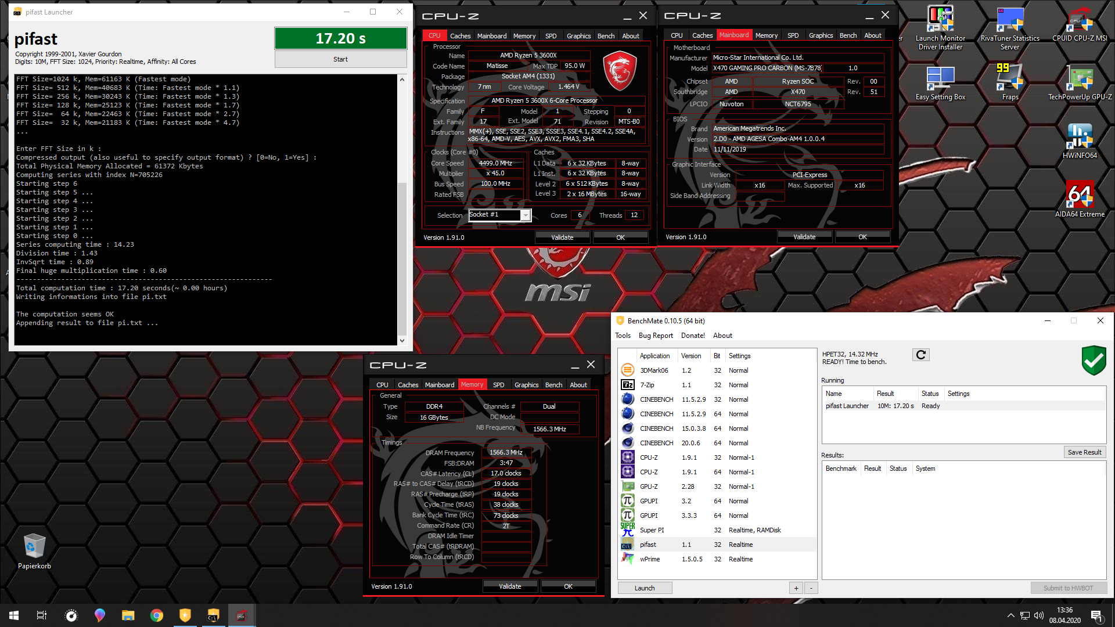Show hidden system tray icons
Viewport: 1115px width, 627px height.
coord(1010,615)
